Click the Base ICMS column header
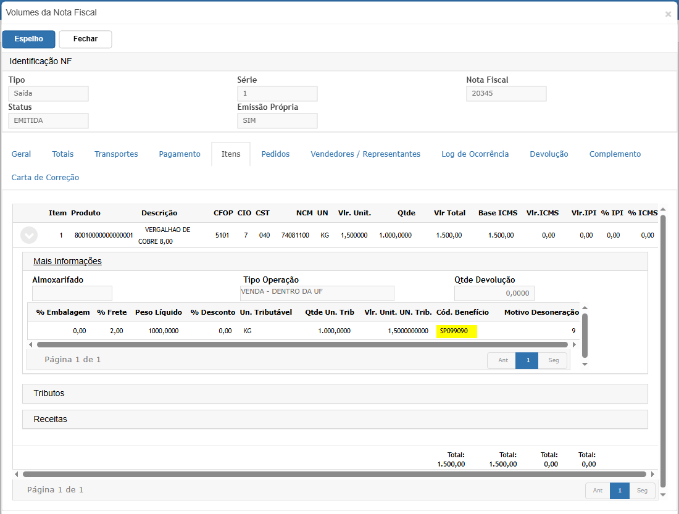Viewport: 679px width, 514px height. point(498,213)
